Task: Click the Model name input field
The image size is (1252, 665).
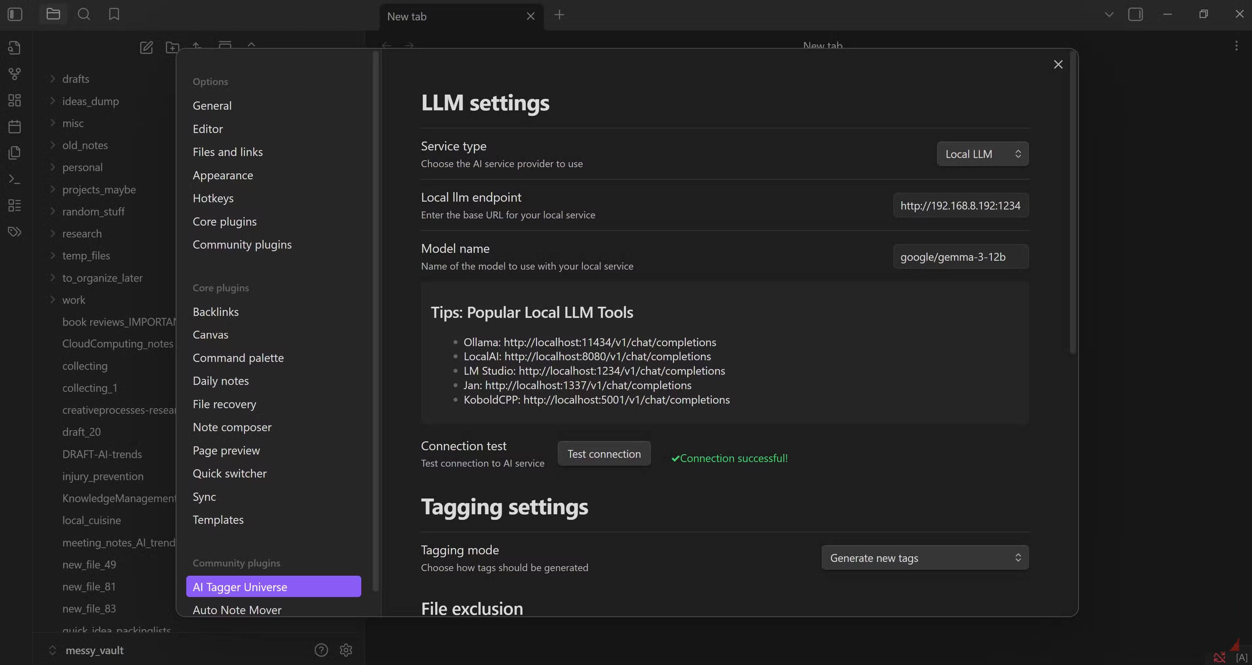Action: pyautogui.click(x=960, y=257)
